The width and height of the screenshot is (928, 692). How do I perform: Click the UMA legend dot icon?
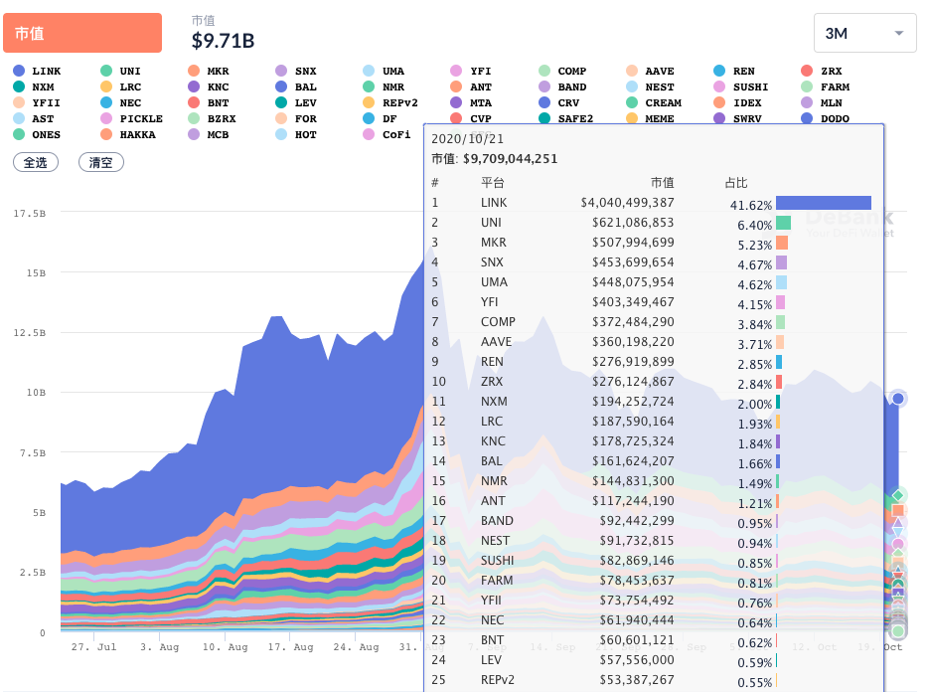370,72
